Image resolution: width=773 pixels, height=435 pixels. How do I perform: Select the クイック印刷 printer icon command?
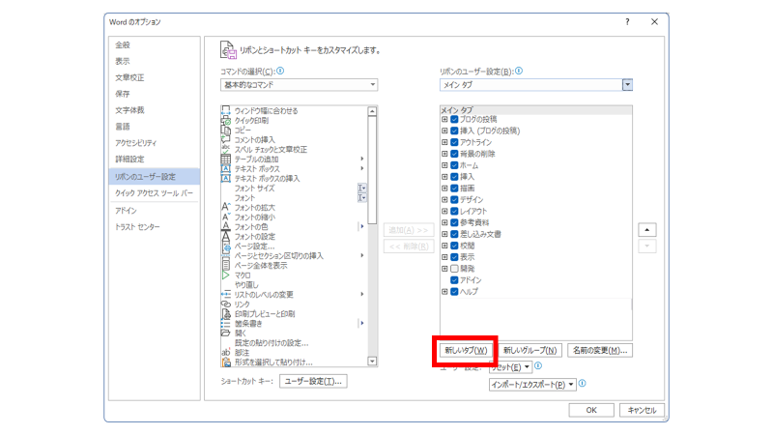coord(226,120)
